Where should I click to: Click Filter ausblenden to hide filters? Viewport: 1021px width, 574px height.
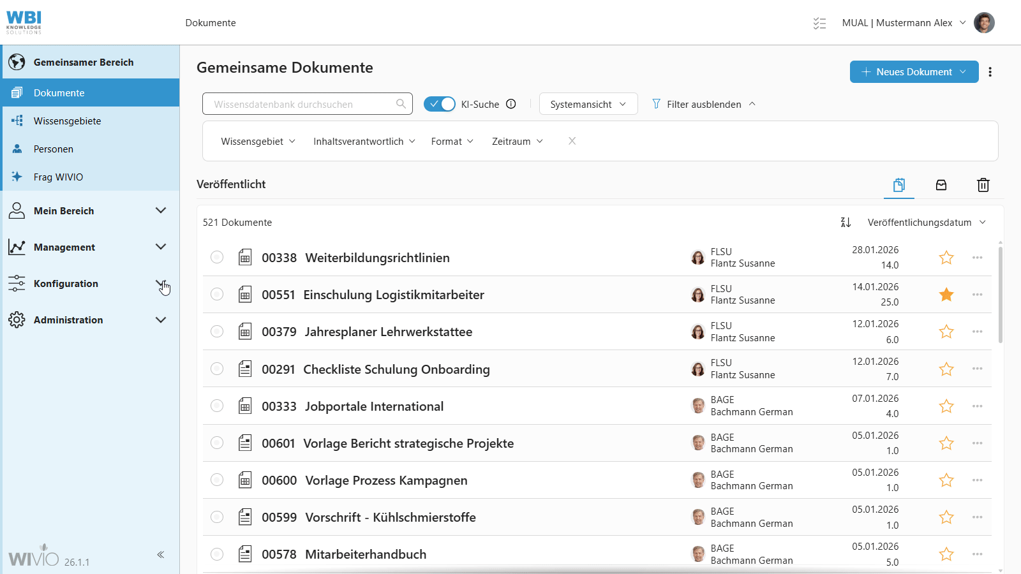coord(704,104)
